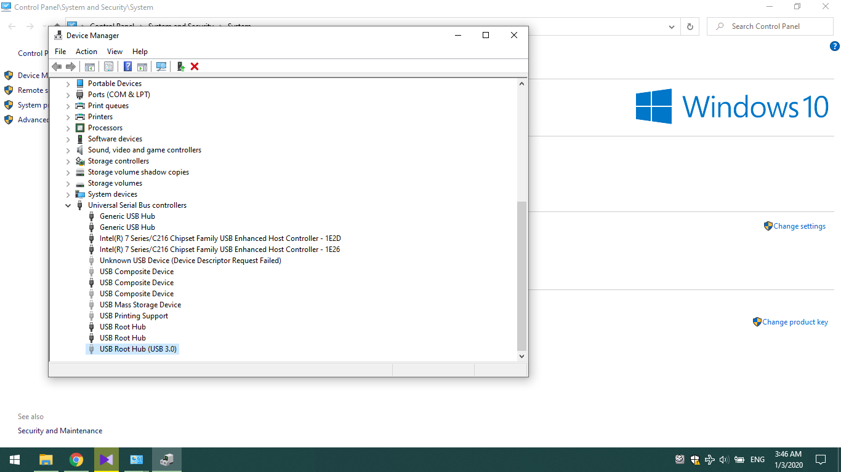Open the View menu
Screen dimensions: 841x472
click(115, 52)
